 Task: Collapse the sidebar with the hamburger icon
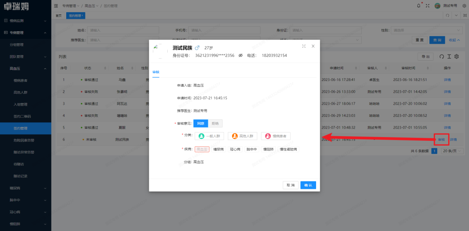56,6
